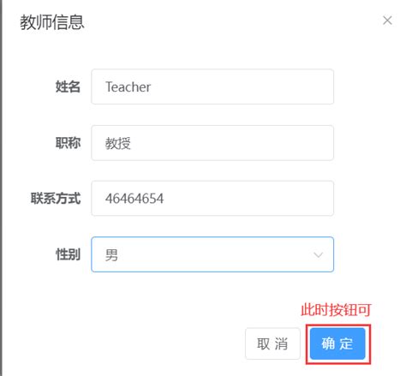Click the 性别 field label
Viewport: 406px width, 376px height.
tap(68, 254)
